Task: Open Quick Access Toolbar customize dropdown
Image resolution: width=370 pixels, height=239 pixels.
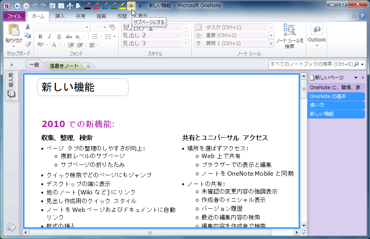Action: coord(140,6)
